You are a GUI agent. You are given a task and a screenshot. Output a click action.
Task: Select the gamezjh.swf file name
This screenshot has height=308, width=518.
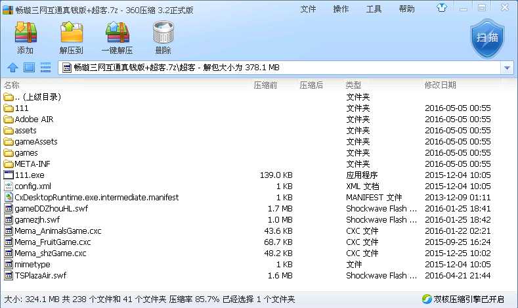click(x=37, y=220)
